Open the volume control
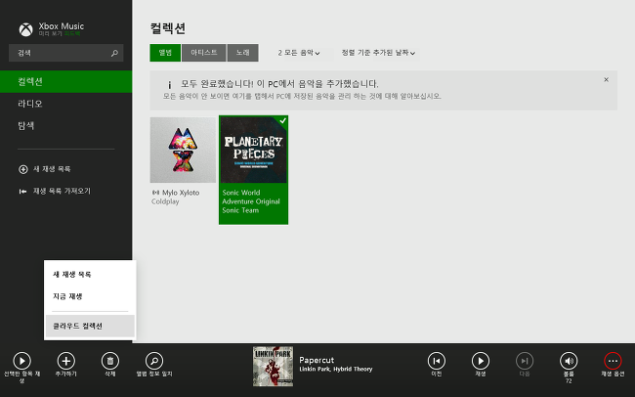Viewport: 635px width, 397px height. 569,361
